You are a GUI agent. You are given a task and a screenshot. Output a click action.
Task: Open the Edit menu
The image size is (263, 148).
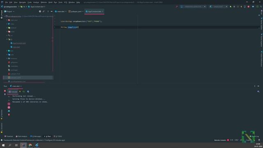click(11, 2)
